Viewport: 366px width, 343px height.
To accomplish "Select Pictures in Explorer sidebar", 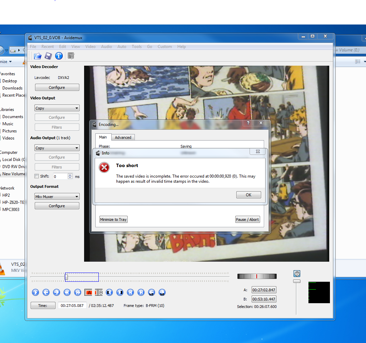I will [x=9, y=131].
